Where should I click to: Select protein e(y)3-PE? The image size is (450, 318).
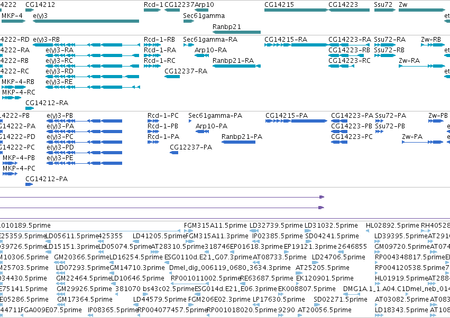(x=85, y=163)
